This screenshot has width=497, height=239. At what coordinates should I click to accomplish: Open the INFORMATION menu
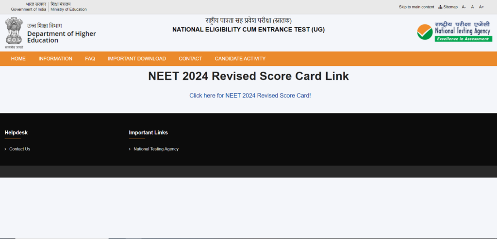55,59
